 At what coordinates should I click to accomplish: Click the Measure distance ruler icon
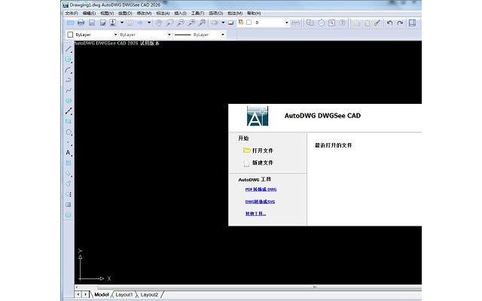[x=295, y=23]
